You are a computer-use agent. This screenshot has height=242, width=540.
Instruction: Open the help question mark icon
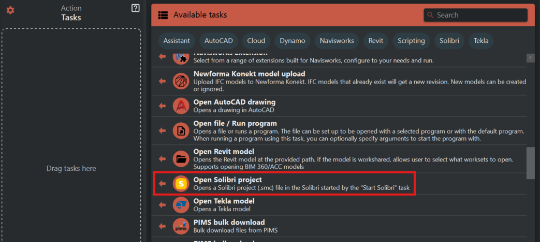point(136,8)
